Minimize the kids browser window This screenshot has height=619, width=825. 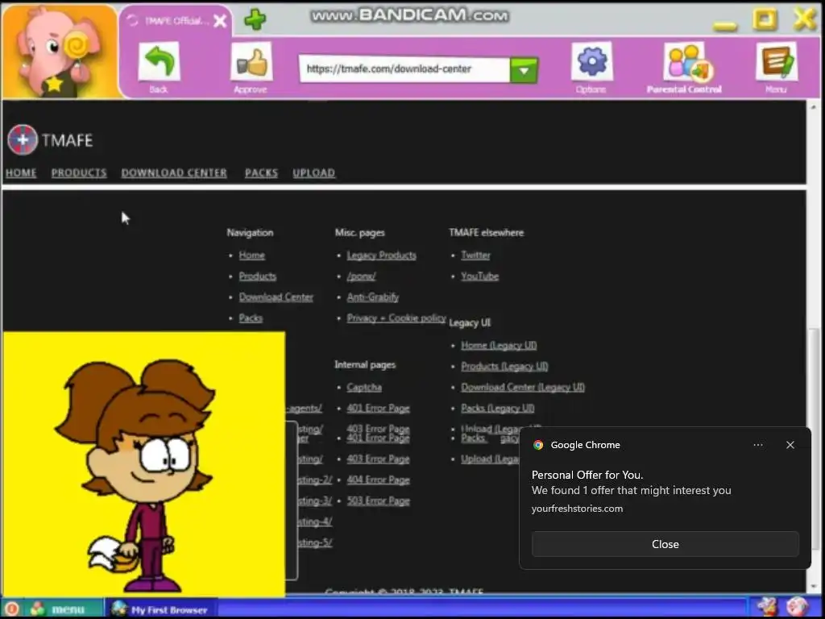pyautogui.click(x=725, y=25)
